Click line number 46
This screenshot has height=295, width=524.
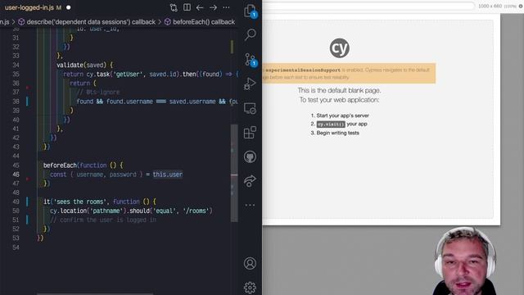click(16, 175)
